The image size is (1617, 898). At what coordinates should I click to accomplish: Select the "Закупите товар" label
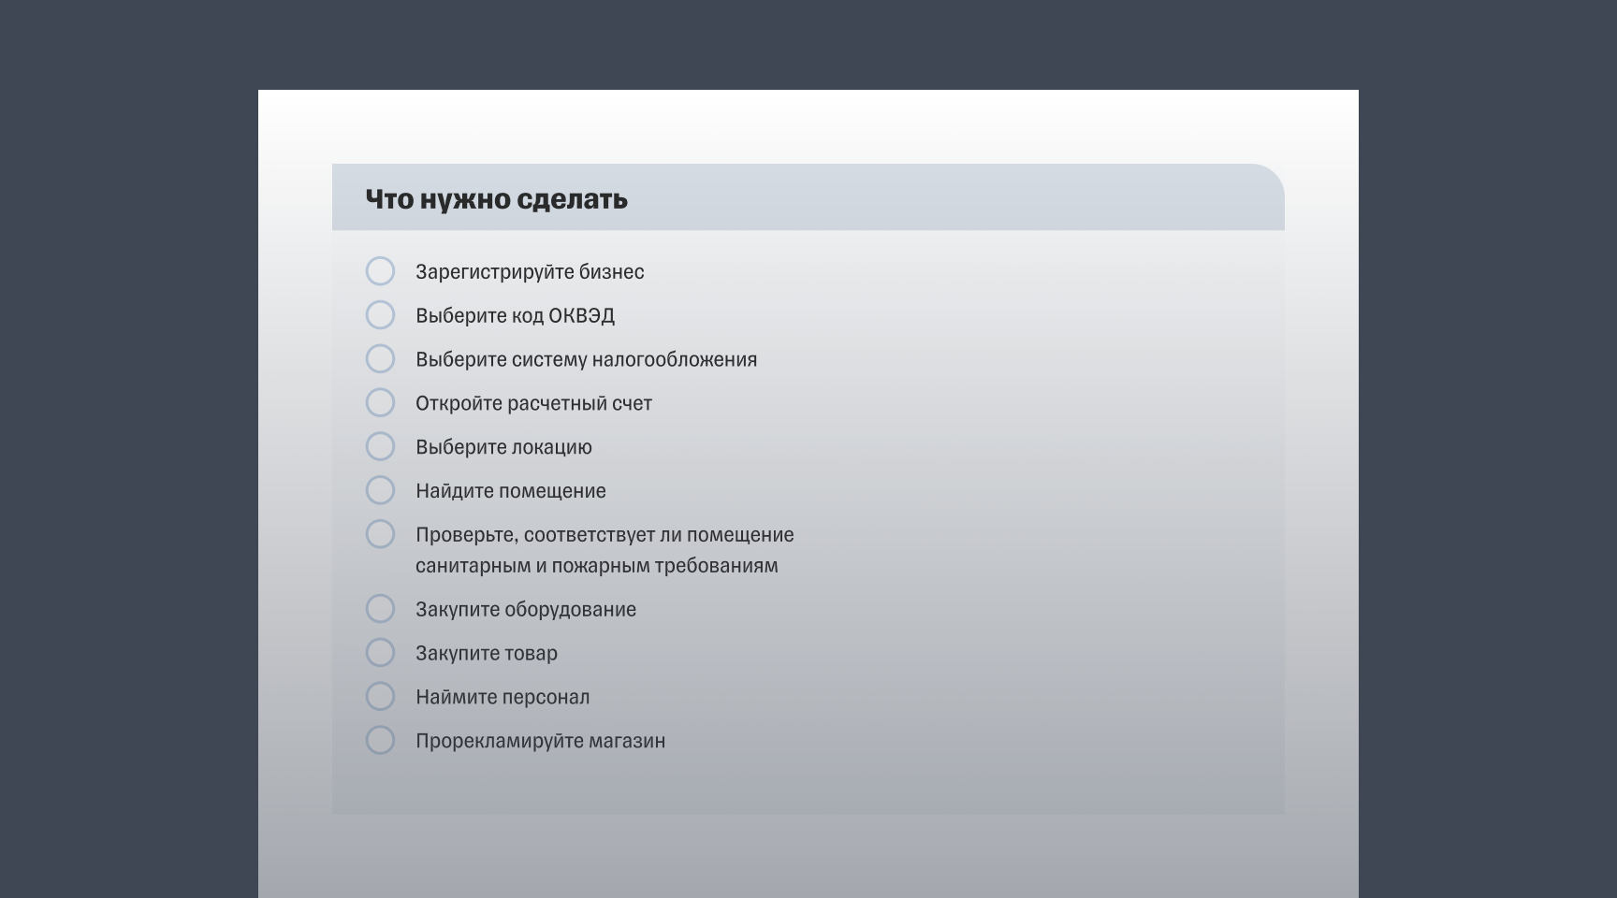click(486, 654)
